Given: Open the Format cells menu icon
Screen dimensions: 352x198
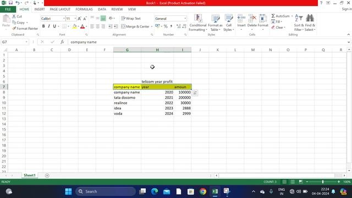Looking at the screenshot, I should tap(263, 18).
